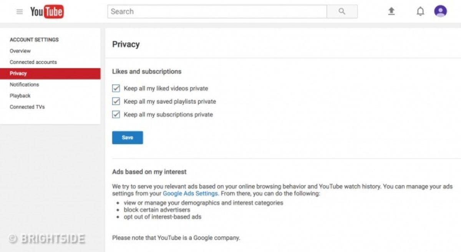The height and width of the screenshot is (252, 461).
Task: Uncheck 'Keep all my saved playlists private'
Action: point(116,101)
